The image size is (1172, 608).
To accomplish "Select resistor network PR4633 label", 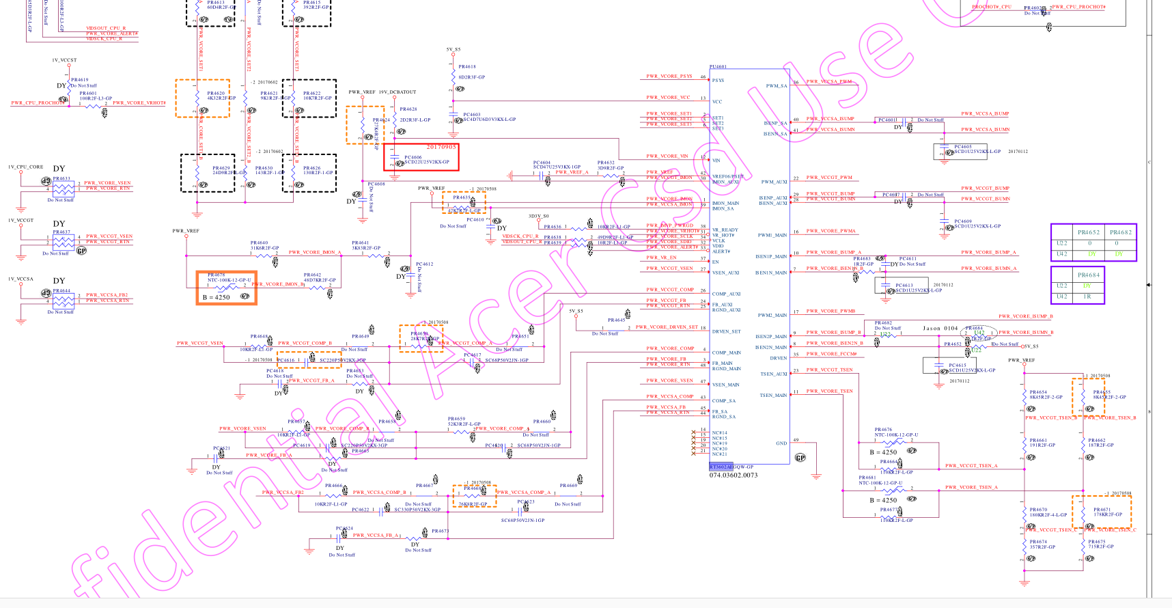I will click(61, 179).
